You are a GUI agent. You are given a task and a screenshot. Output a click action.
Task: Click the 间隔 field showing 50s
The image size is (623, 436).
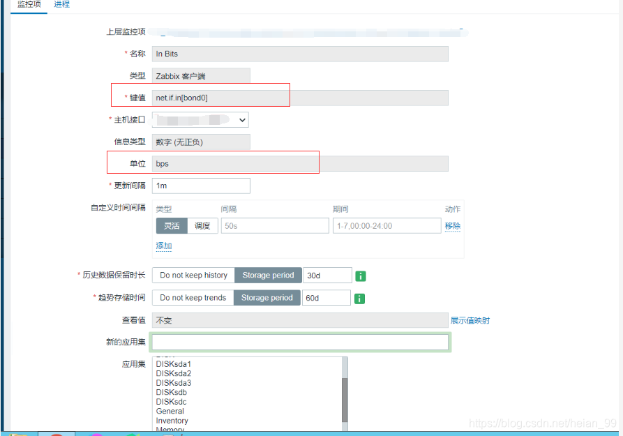pos(275,226)
